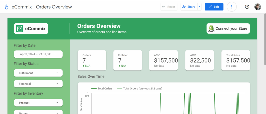Click the Total Price scorecard
The image size is (266, 114).
tap(236, 60)
